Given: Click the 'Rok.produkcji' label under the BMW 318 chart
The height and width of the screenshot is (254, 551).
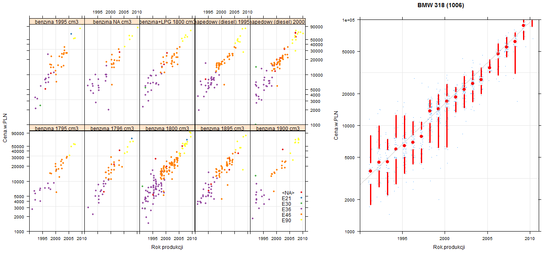Looking at the screenshot, I should point(449,247).
